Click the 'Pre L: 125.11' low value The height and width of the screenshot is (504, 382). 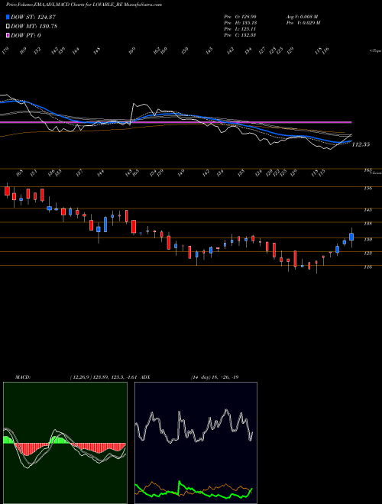(x=240, y=29)
